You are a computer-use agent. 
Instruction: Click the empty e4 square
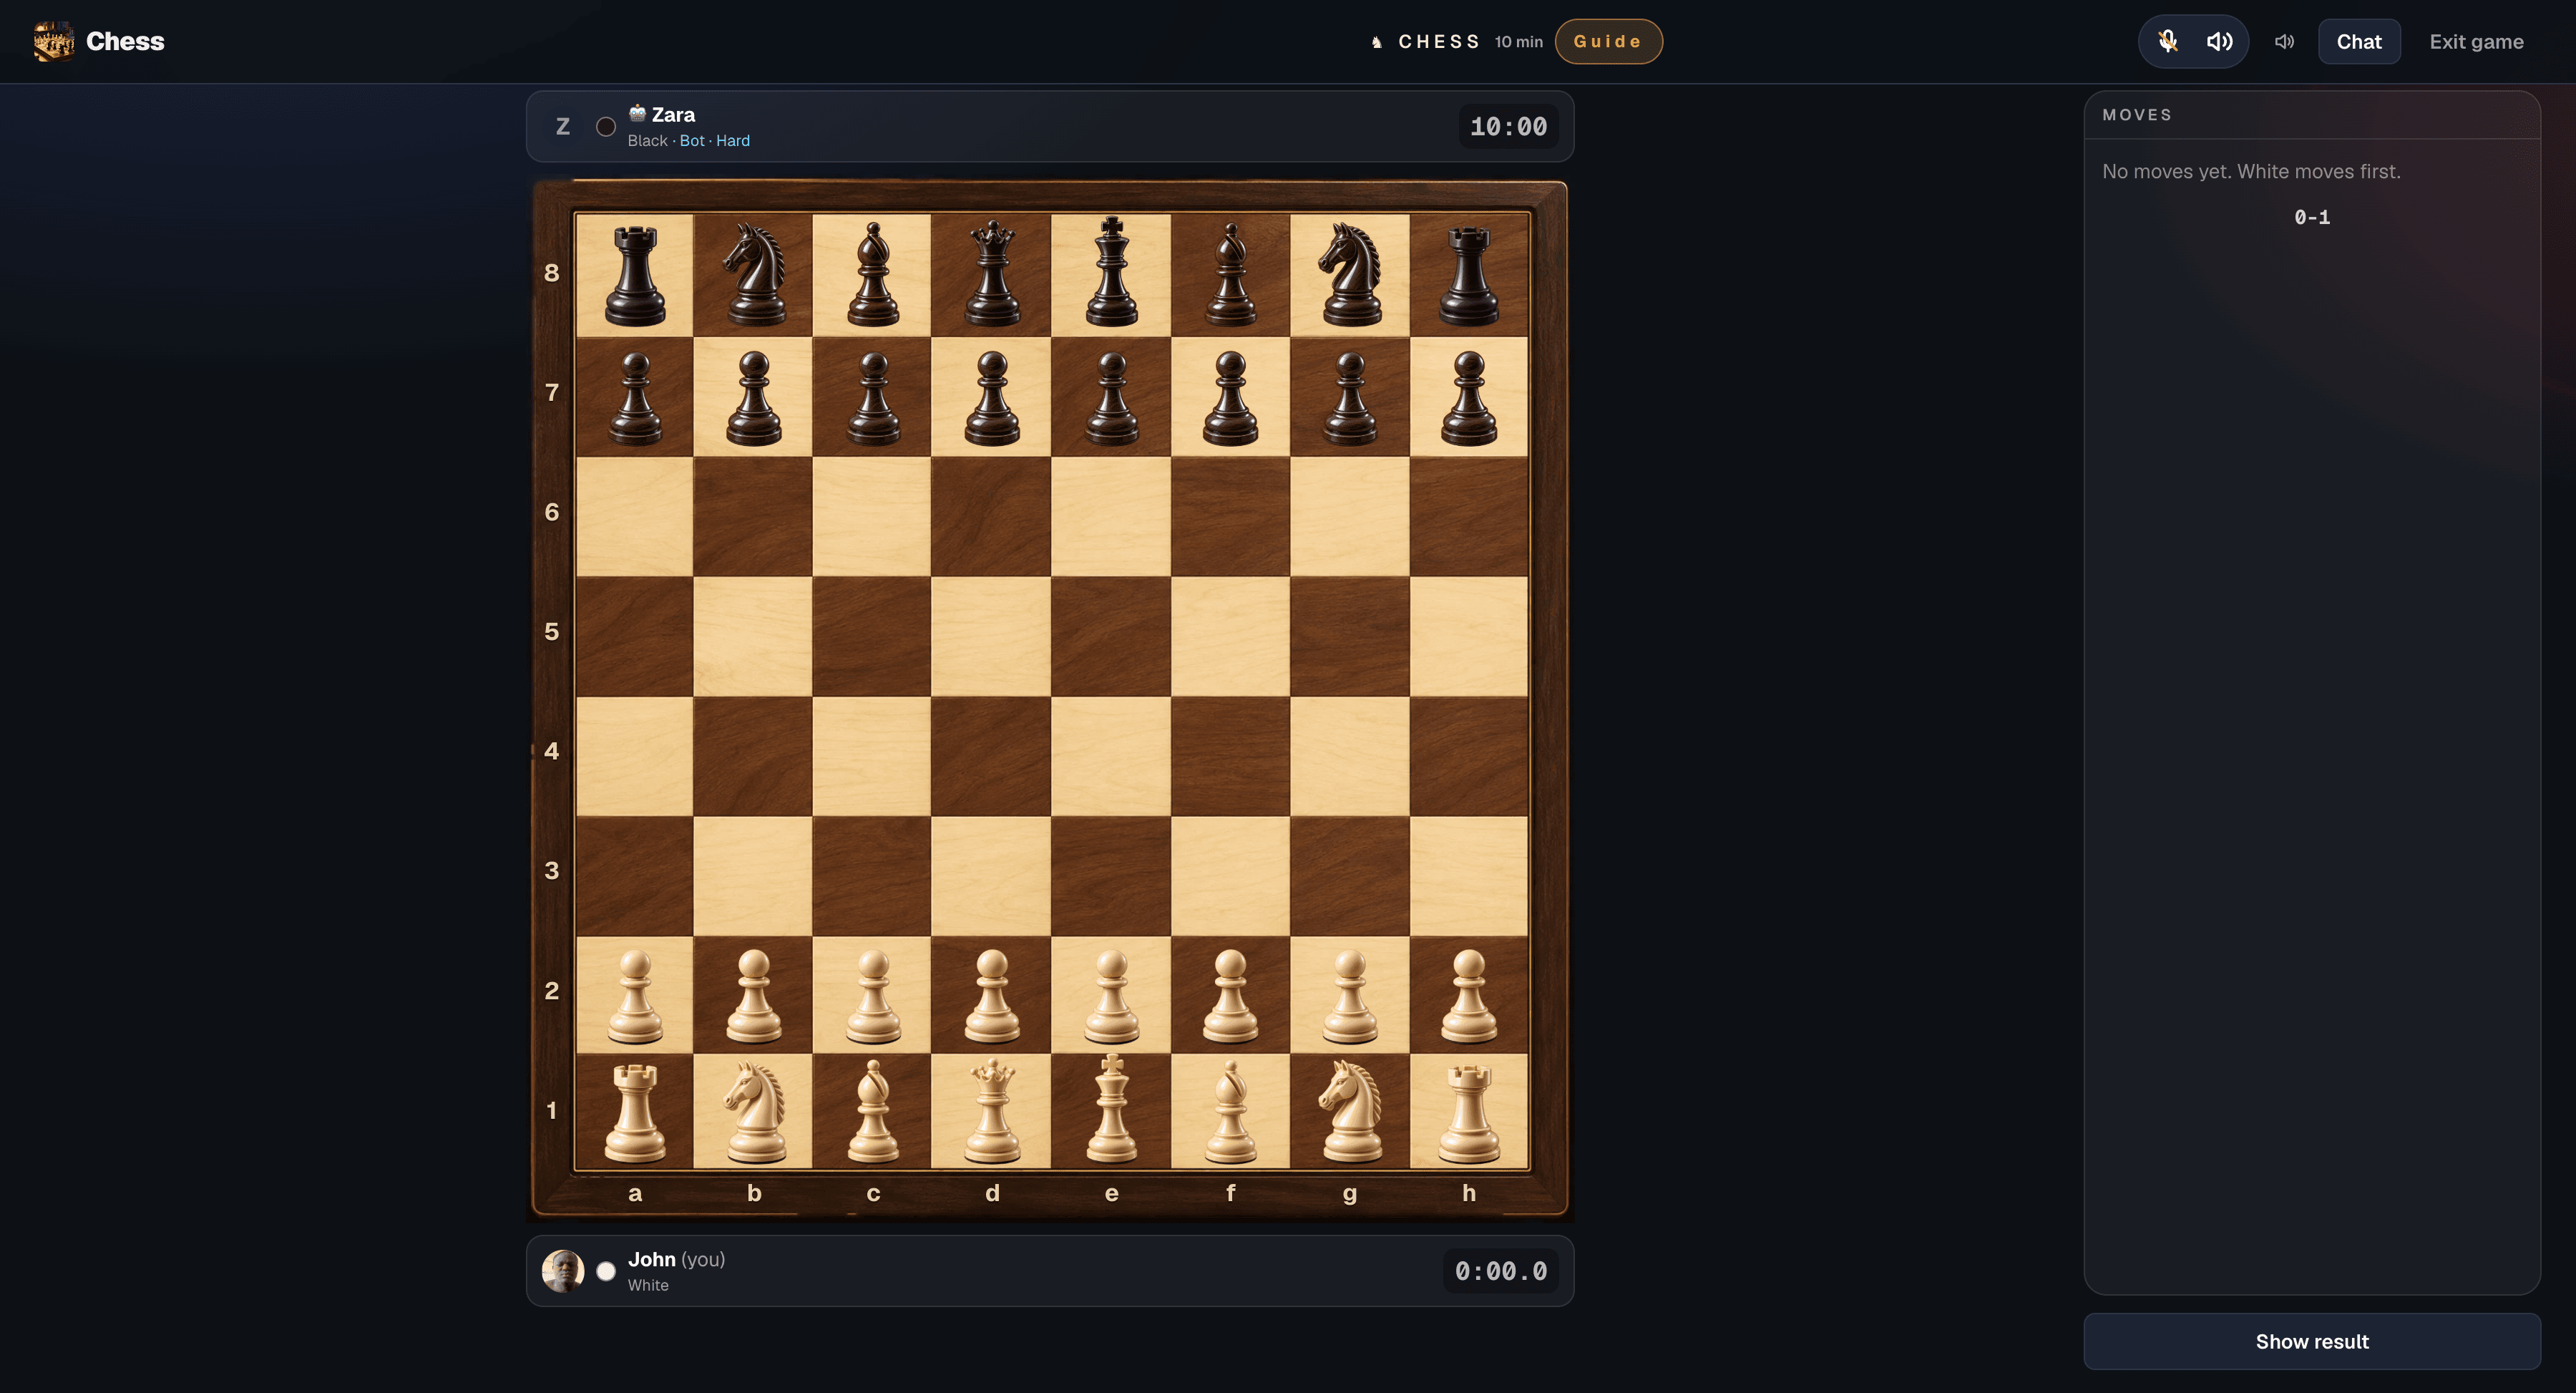coord(1111,757)
